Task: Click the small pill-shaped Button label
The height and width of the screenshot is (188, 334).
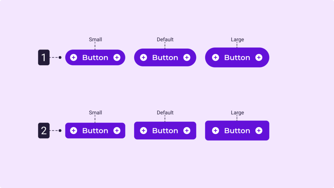Action: (95, 57)
